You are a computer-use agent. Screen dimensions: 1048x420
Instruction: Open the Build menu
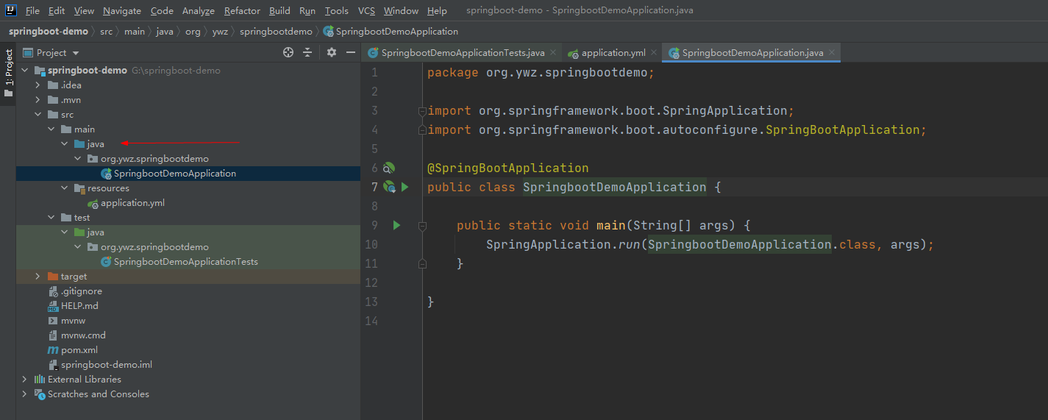(279, 11)
